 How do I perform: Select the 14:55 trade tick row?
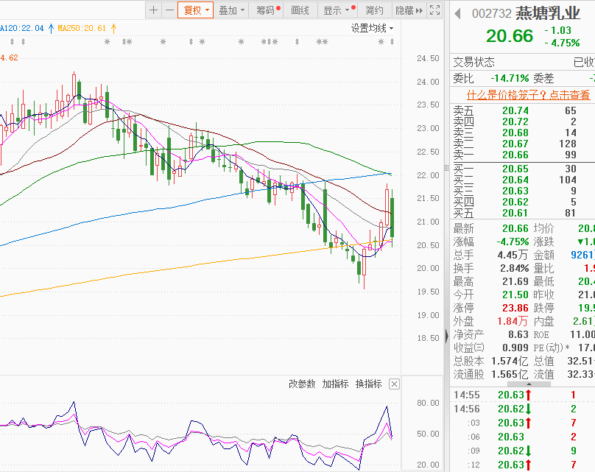pyautogui.click(x=522, y=395)
